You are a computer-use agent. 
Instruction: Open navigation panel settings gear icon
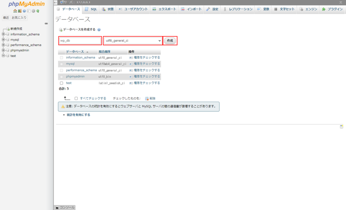click(33, 11)
